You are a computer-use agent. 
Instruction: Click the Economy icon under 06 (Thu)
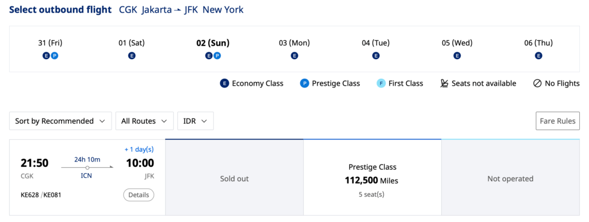[538, 56]
